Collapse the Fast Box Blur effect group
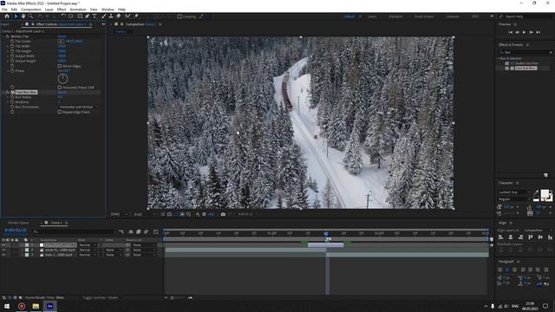This screenshot has width=555, height=312. click(x=3, y=93)
